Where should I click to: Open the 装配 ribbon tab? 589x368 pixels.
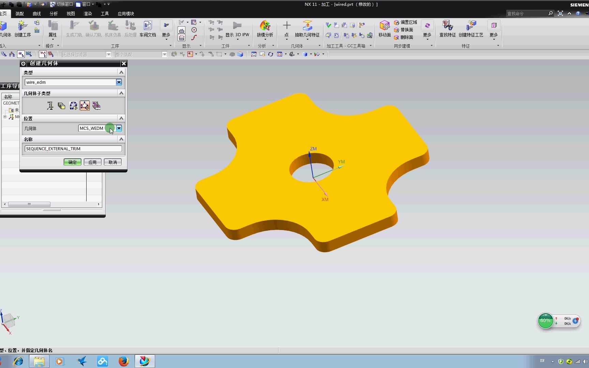point(19,14)
